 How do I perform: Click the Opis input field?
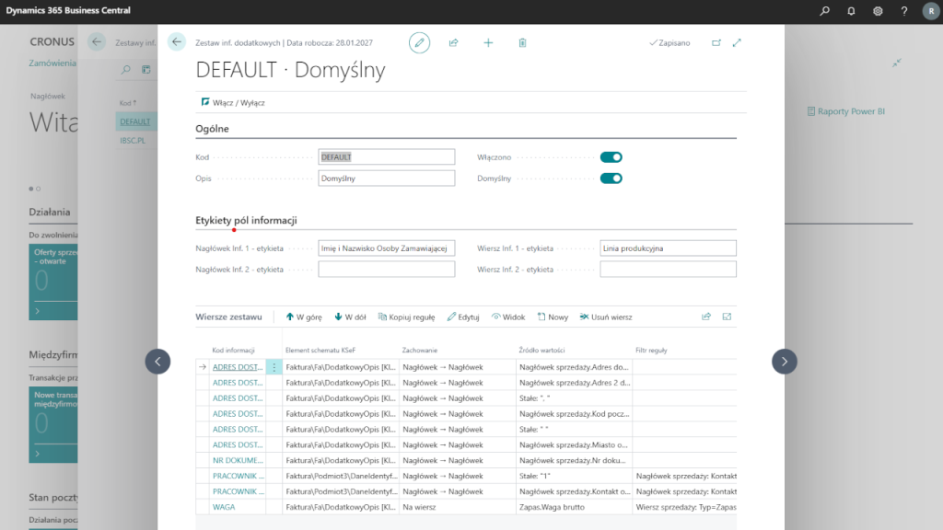click(x=387, y=179)
